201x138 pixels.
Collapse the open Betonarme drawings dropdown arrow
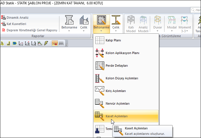pos(101,31)
